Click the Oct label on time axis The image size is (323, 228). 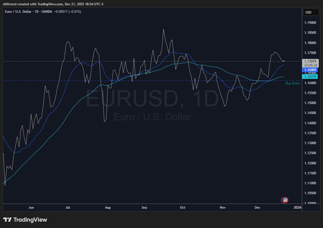click(182, 208)
